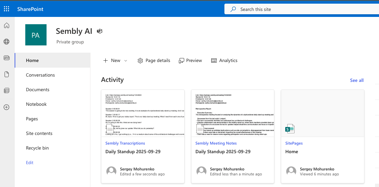Click the Teams icon beside Sembly AI
This screenshot has width=379, height=187.
pyautogui.click(x=99, y=31)
